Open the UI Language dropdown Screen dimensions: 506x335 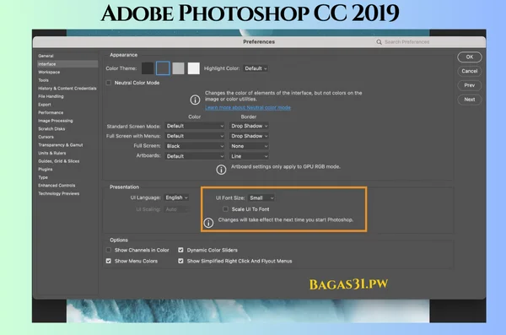point(176,197)
